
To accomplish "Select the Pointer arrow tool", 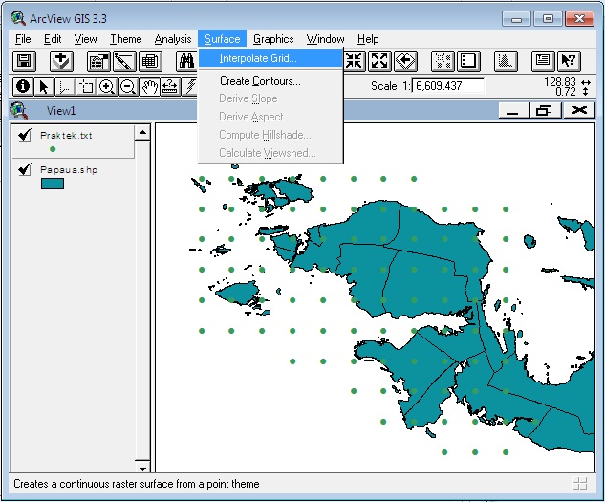I will pyautogui.click(x=44, y=86).
